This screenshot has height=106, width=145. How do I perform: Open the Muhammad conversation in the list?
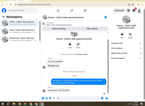click(x=20, y=39)
